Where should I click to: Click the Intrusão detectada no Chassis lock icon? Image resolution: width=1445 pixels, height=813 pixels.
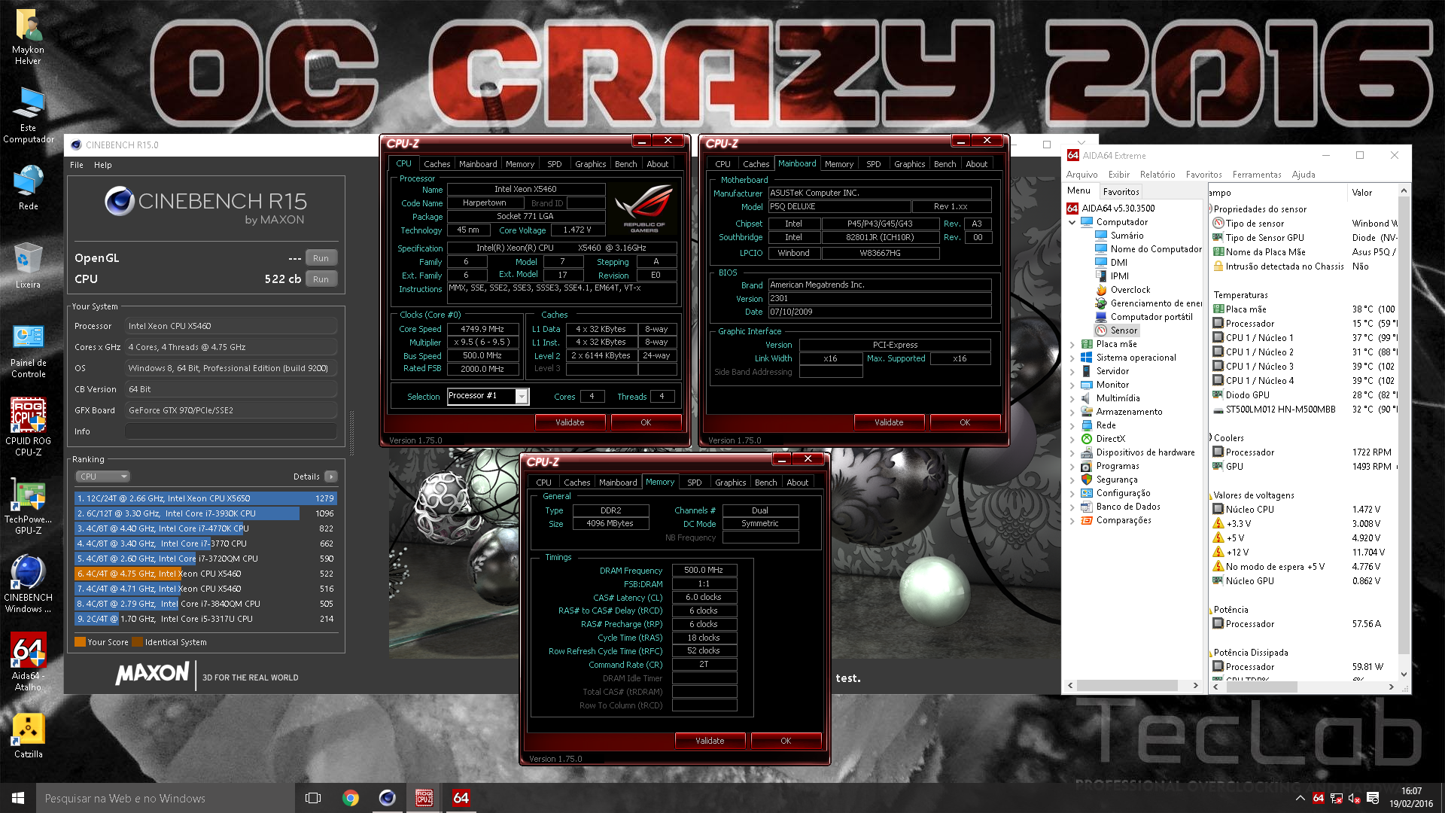click(x=1218, y=266)
